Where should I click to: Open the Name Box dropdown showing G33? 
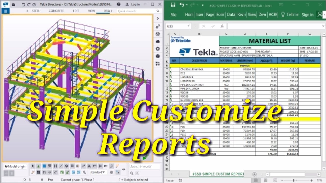[188, 26]
